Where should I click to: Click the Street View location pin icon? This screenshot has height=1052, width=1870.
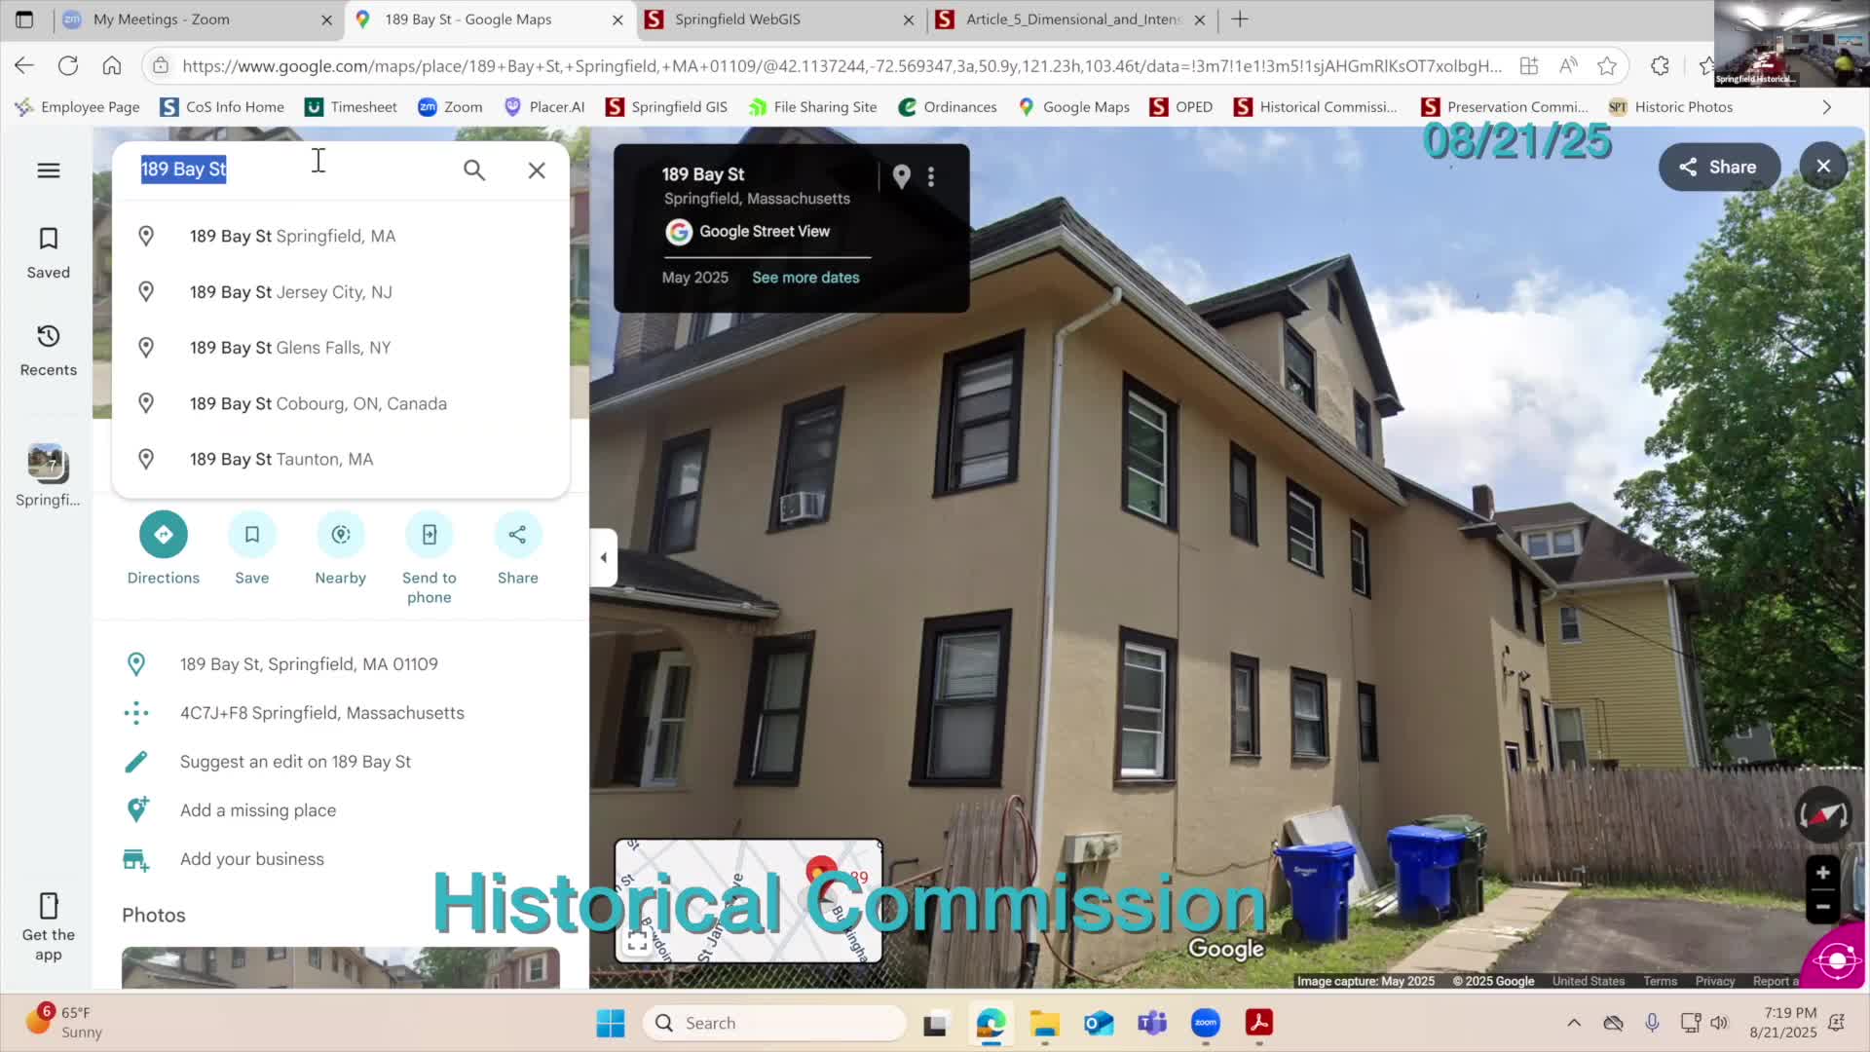point(901,176)
